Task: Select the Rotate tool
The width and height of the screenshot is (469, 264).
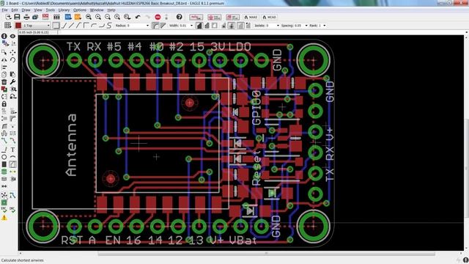Action: (x=12, y=59)
